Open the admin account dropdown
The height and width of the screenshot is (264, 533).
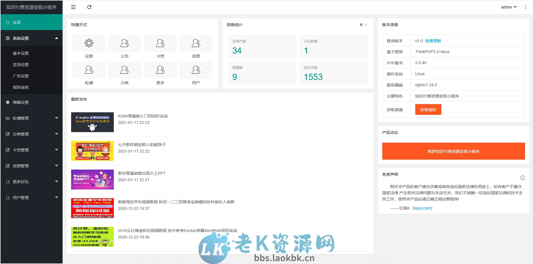(x=508, y=7)
